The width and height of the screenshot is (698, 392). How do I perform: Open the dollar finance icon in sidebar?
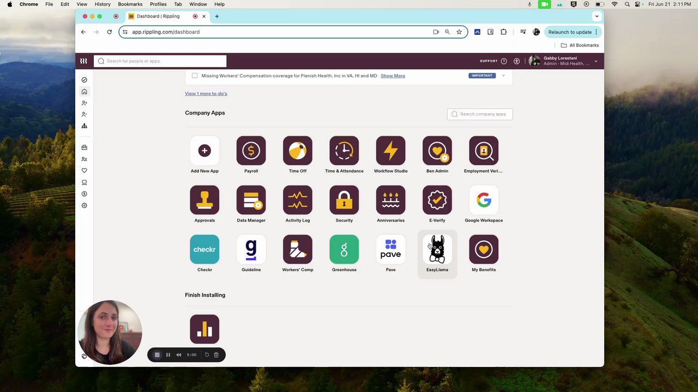point(84,194)
